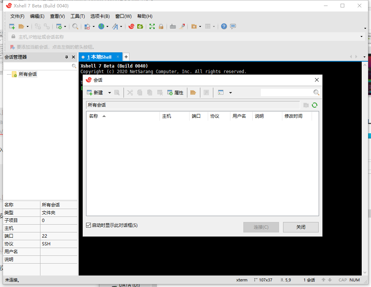Expand the address bar dropdown arrow
371x287 pixels.
361,37
